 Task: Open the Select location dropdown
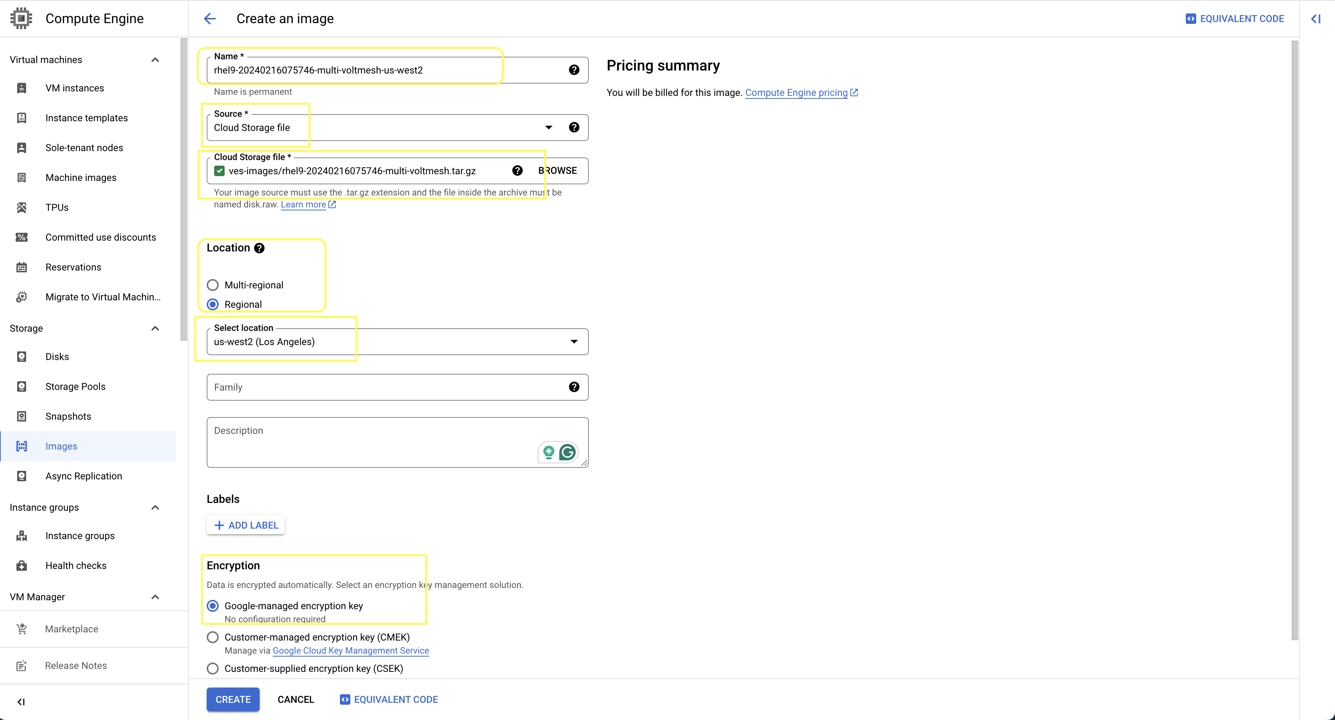(x=574, y=341)
